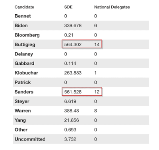159x150 pixels.
Task: Click Klobuchar's SDE value 263.883
Action: 73,73
